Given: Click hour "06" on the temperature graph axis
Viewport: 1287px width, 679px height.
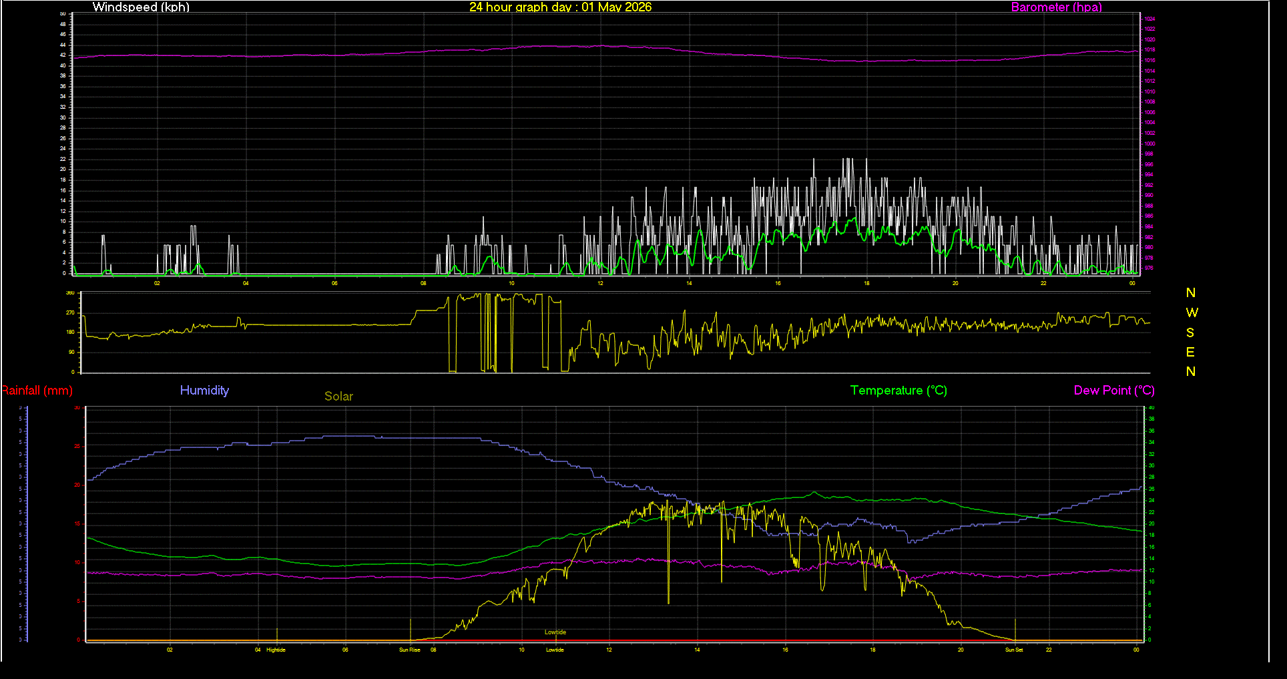Looking at the screenshot, I should pos(345,650).
